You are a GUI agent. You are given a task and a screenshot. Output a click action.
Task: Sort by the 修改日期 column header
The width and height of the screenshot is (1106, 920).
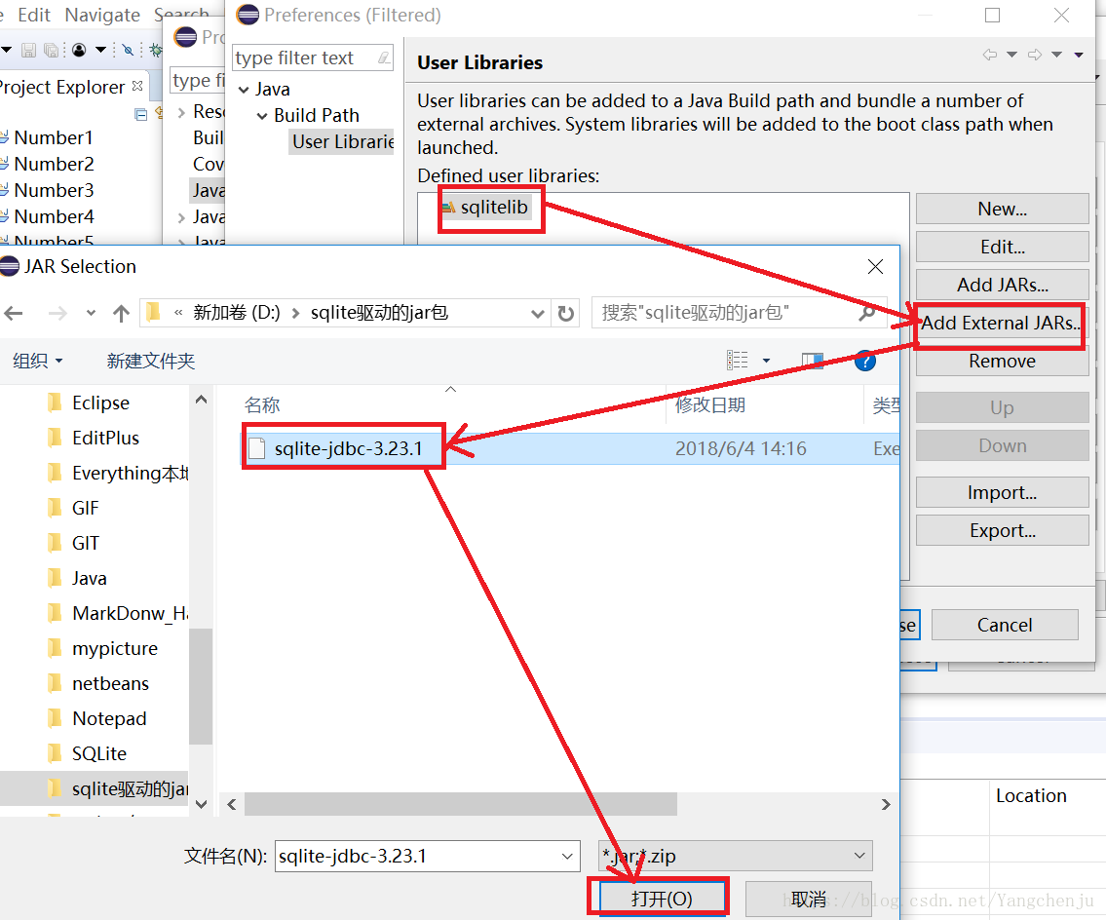point(710,405)
